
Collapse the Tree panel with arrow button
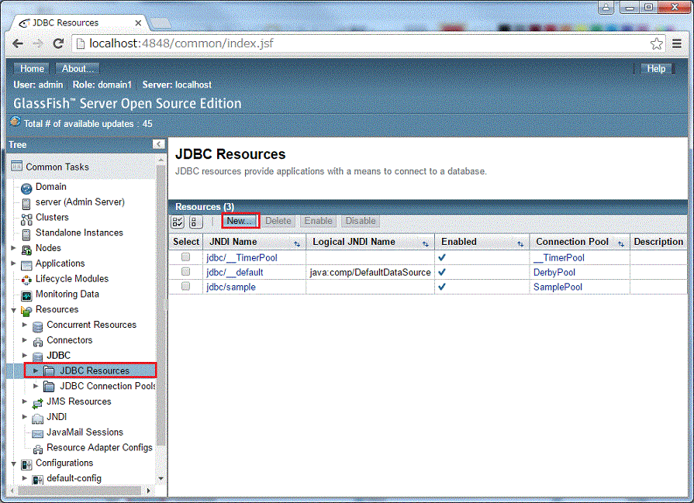pos(158,144)
